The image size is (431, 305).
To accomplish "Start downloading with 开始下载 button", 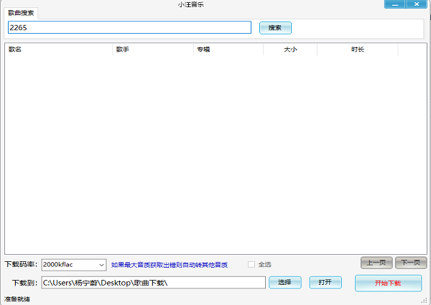I will [x=388, y=283].
